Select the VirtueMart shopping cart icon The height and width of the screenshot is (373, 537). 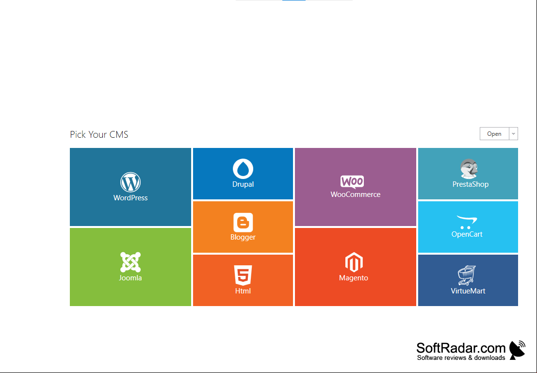point(467,276)
